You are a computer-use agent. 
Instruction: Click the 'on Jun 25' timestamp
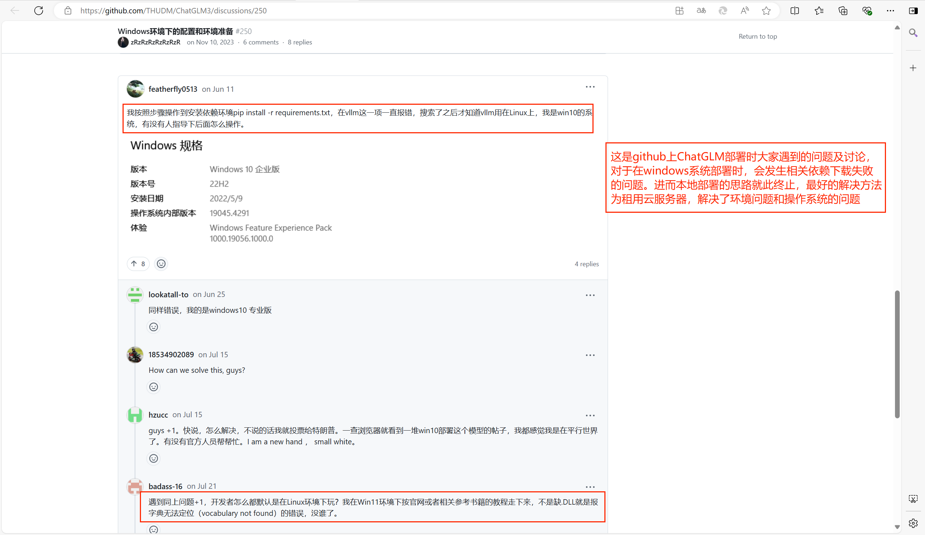coord(209,295)
